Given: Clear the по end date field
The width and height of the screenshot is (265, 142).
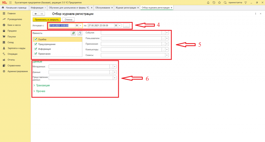Looking at the screenshot, I should pos(120,26).
